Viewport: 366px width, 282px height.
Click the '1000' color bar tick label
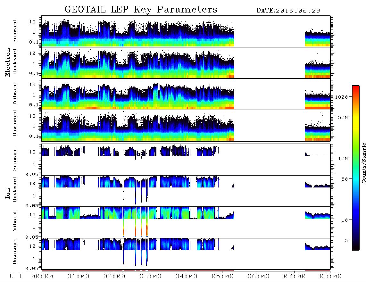pyautogui.click(x=341, y=97)
